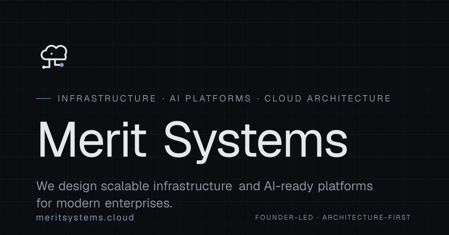
Task: Click the "FOUNDER-LED" footer text
Action: coord(284,217)
